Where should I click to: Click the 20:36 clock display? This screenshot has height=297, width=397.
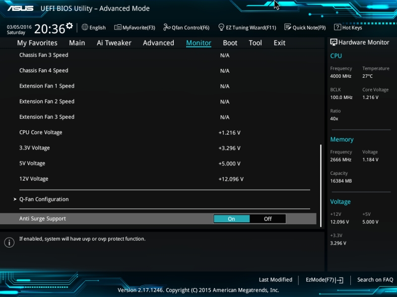(x=50, y=29)
